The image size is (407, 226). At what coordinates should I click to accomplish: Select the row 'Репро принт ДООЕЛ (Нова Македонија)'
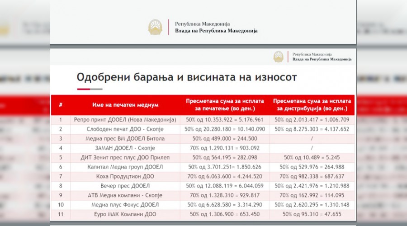[125, 120]
